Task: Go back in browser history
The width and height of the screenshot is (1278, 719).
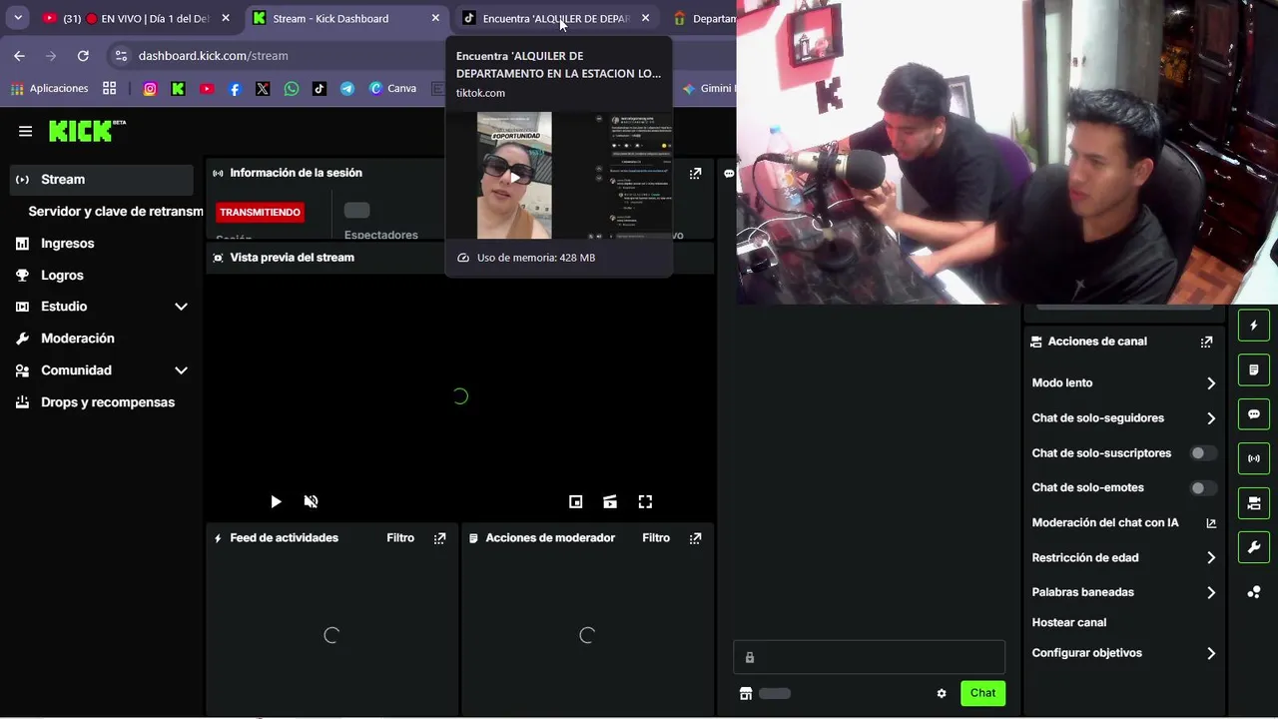Action: pyautogui.click(x=19, y=56)
